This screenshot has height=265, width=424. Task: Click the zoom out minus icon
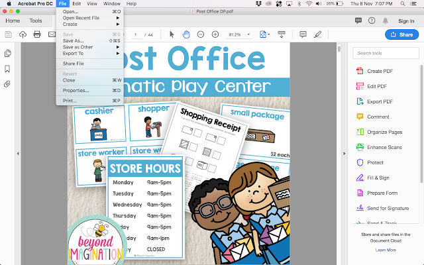coord(201,34)
